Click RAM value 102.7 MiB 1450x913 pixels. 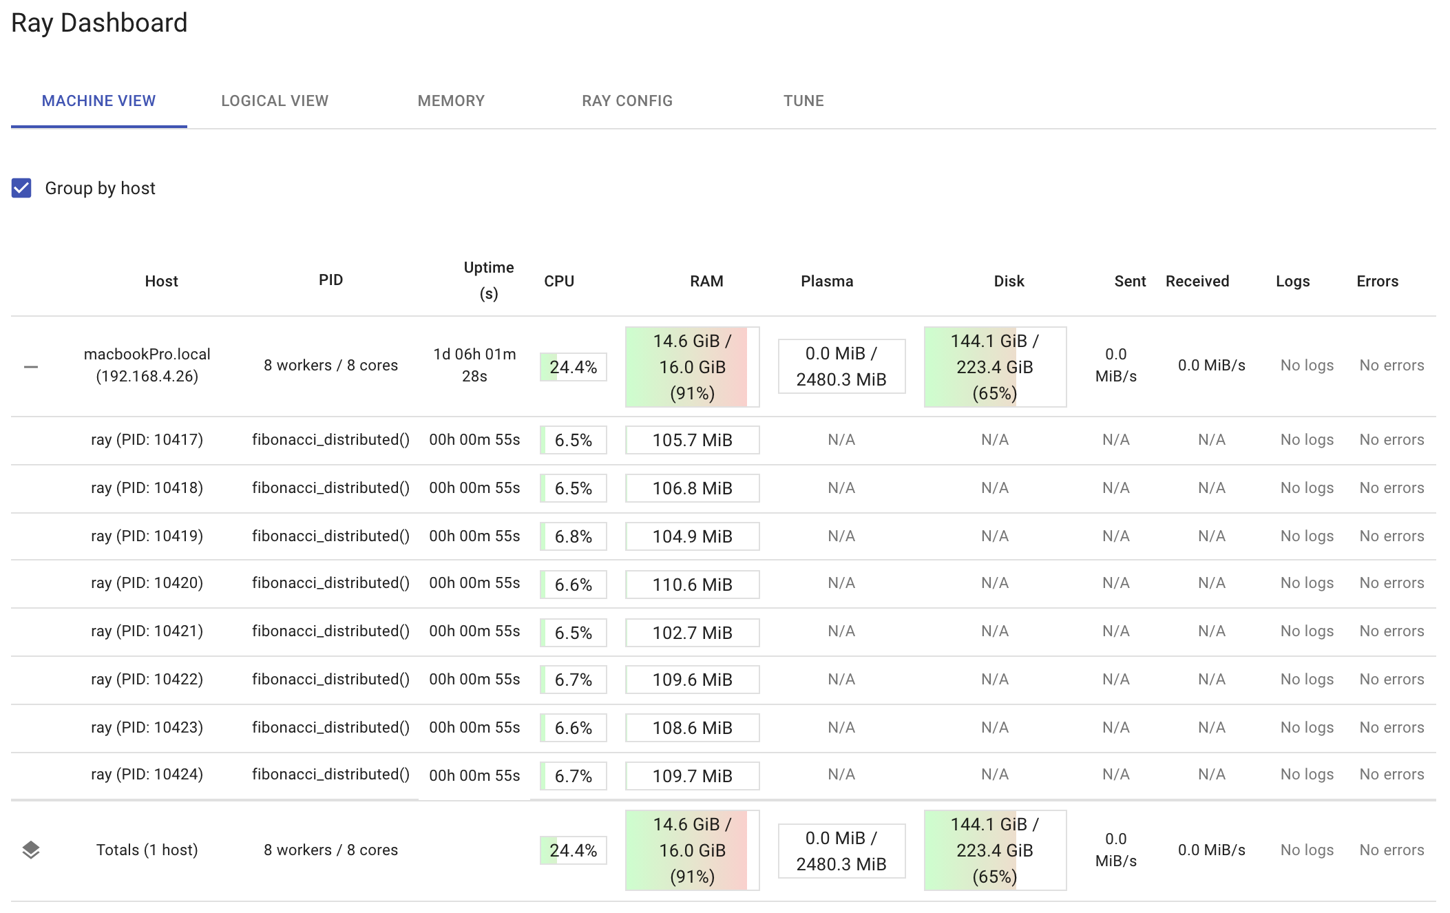click(x=693, y=633)
